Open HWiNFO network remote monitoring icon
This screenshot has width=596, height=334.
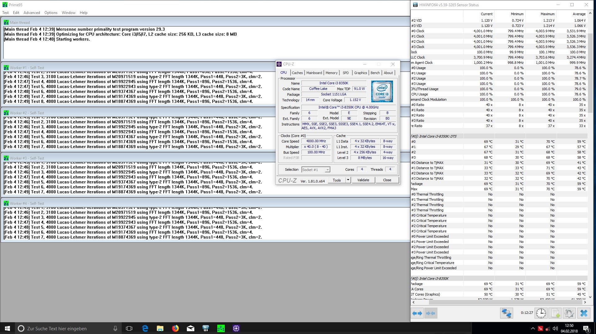pyautogui.click(x=506, y=313)
